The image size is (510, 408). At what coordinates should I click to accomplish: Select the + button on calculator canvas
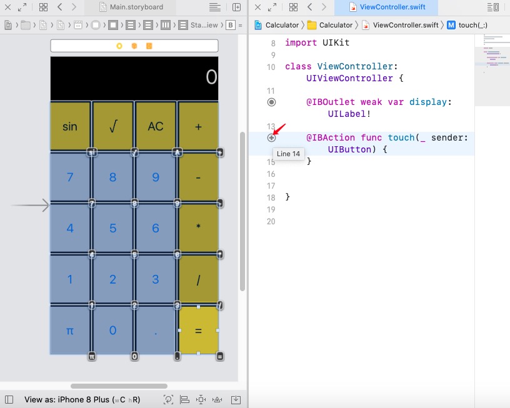(198, 126)
